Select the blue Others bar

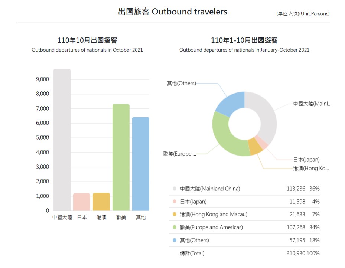coord(141,164)
